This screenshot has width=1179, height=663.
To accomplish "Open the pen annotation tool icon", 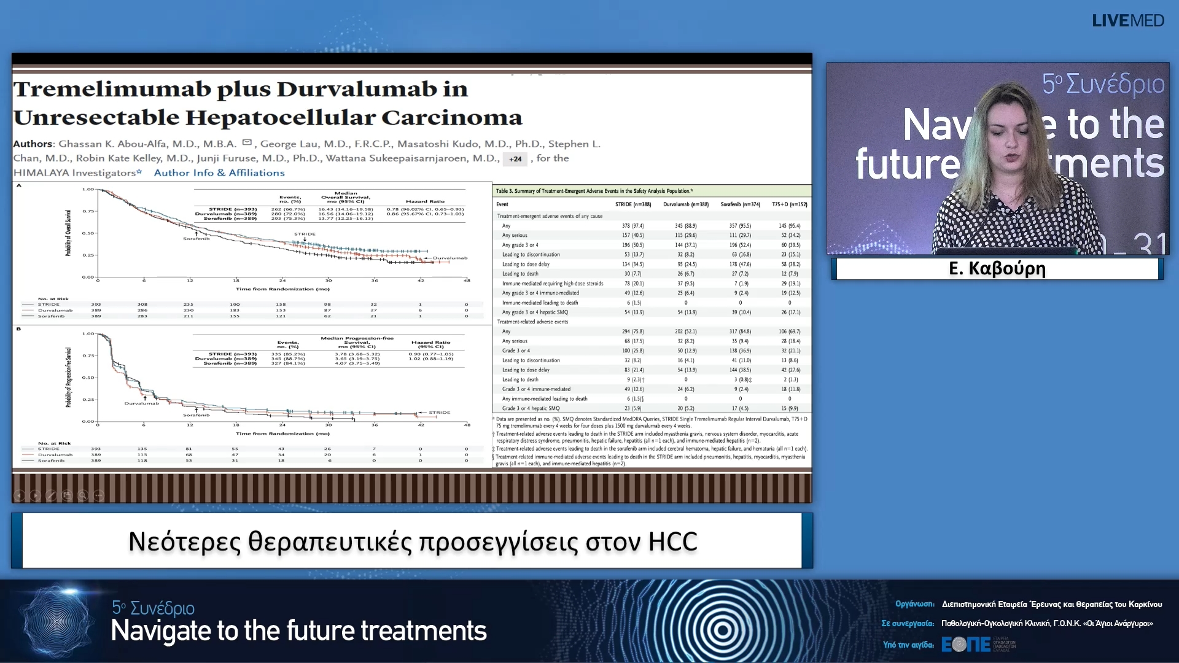I will tap(51, 495).
